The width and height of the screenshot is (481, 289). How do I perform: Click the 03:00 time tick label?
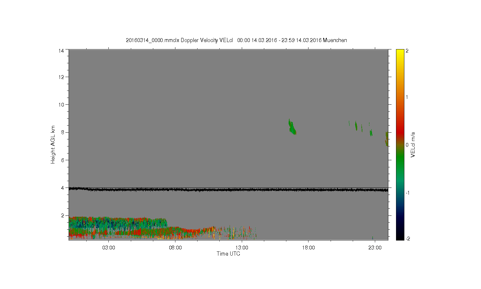pyautogui.click(x=109, y=248)
